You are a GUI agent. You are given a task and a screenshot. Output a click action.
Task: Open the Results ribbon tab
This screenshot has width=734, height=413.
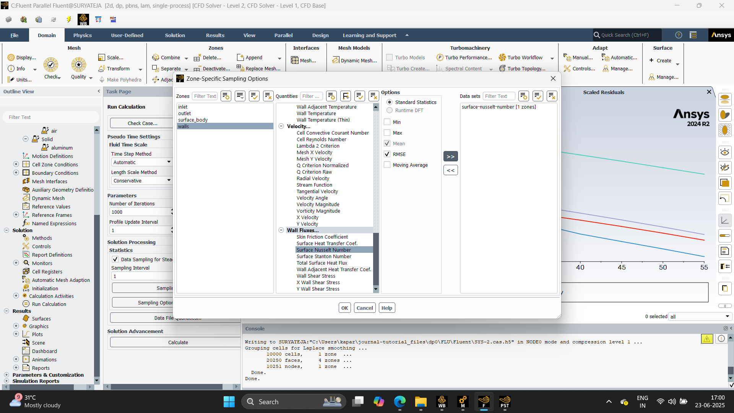[x=215, y=35]
